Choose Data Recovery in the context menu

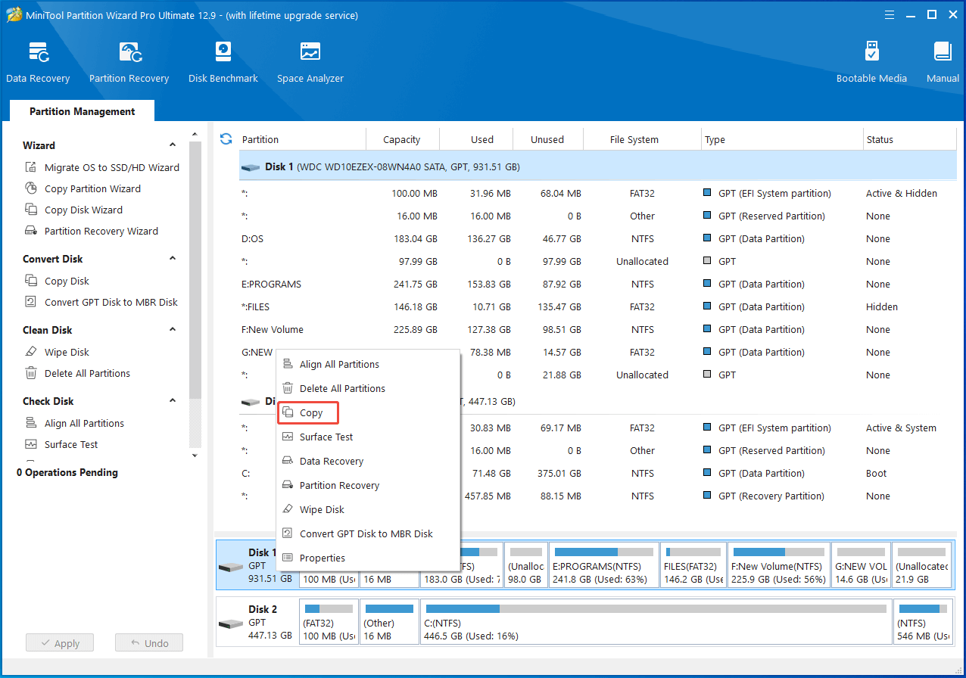369,461
